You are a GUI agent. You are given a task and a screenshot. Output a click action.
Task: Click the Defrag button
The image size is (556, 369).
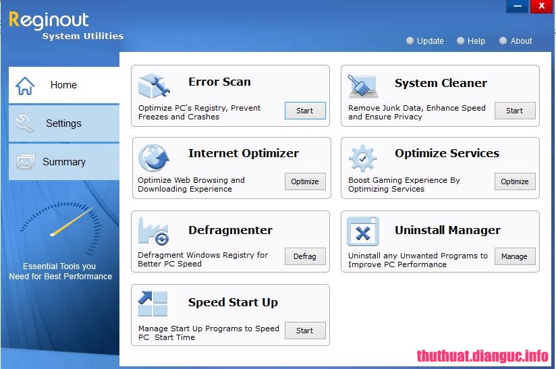[x=305, y=256]
